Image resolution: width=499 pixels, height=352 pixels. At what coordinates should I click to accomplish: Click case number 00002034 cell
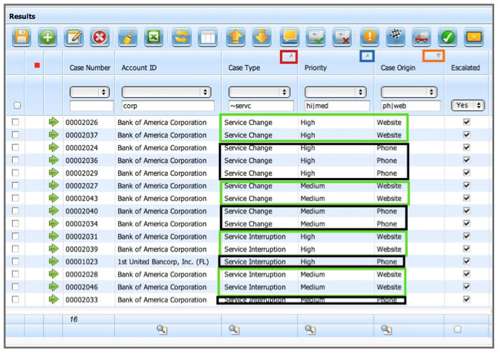point(82,223)
